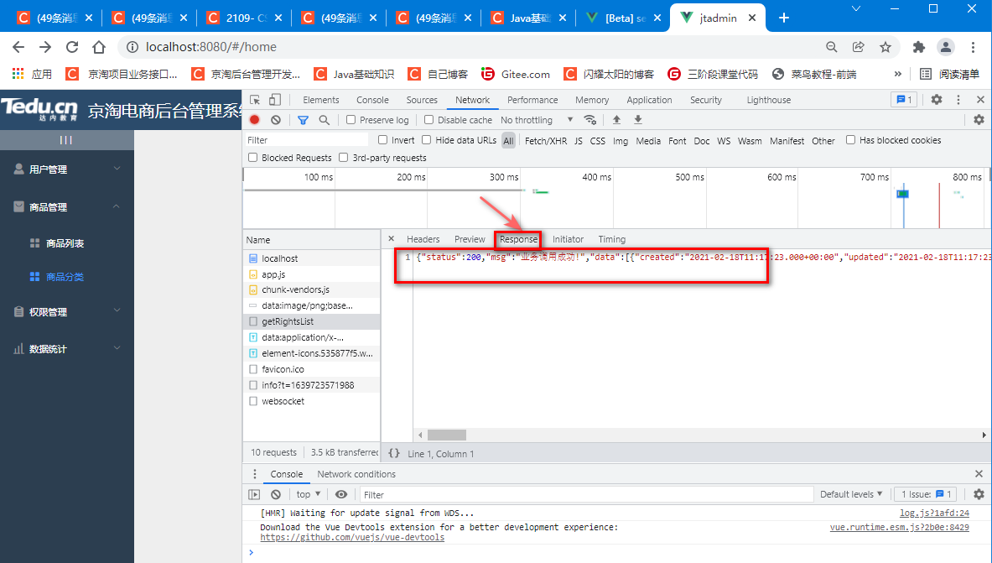
Task: Open 商品列表 in the sidebar
Action: click(65, 243)
